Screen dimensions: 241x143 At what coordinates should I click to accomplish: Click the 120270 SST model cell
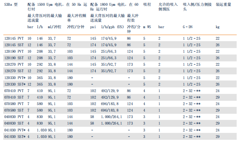point(14,71)
